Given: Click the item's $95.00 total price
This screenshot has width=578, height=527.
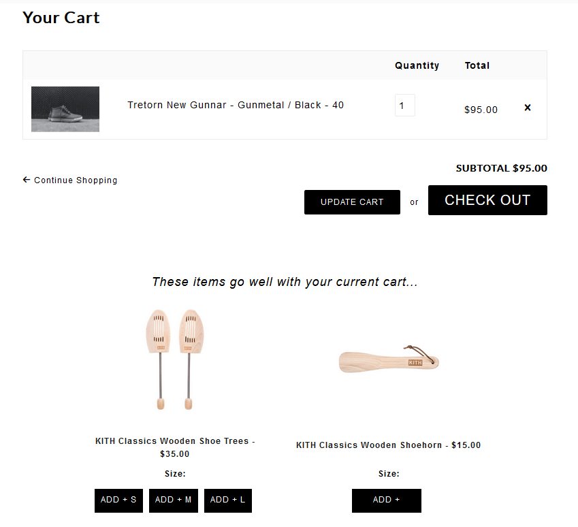Looking at the screenshot, I should (481, 109).
